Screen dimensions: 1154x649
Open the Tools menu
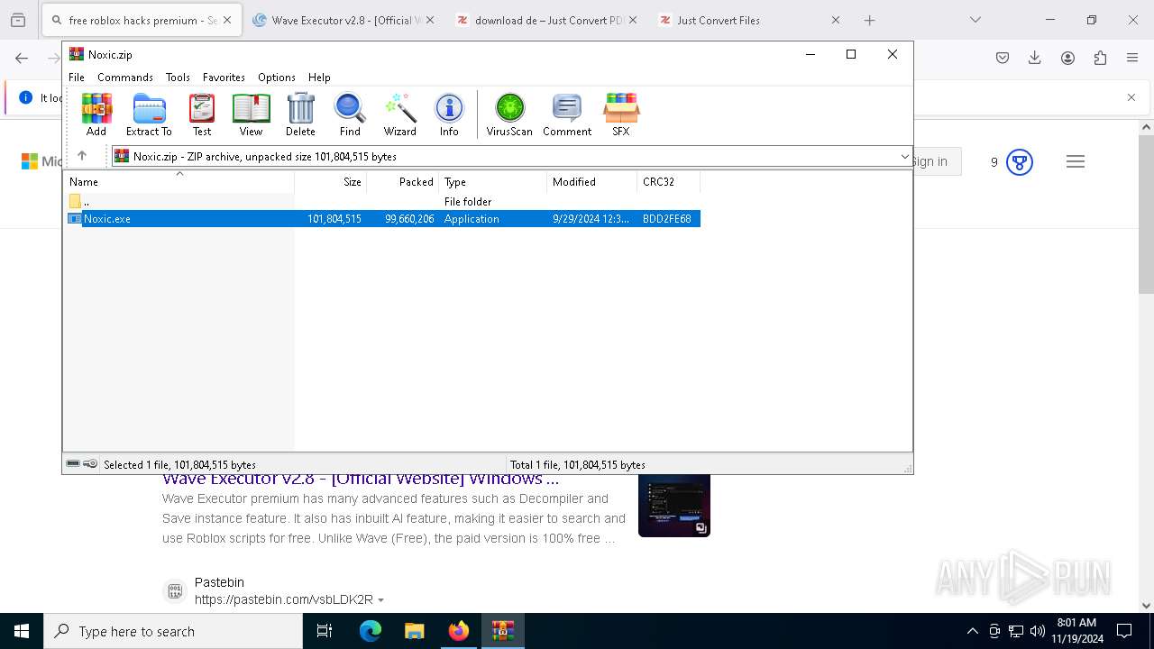coord(178,78)
